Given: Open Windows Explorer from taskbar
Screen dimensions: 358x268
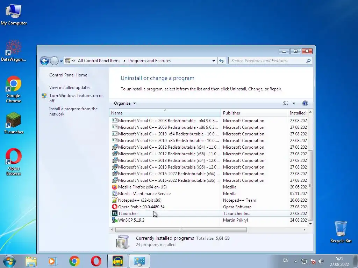Looking at the screenshot, I should point(31,261).
